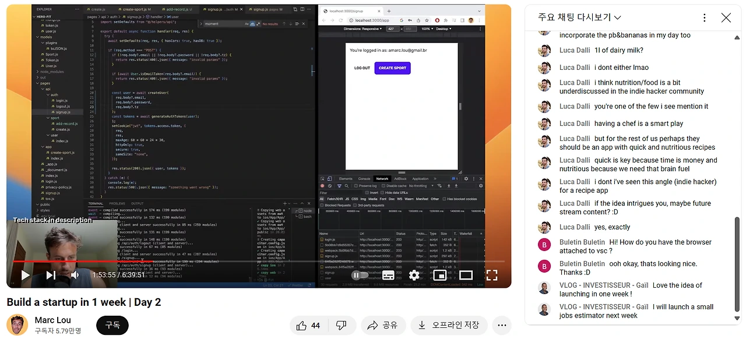Enter fullscreen mode
The image size is (746, 339).
492,275
